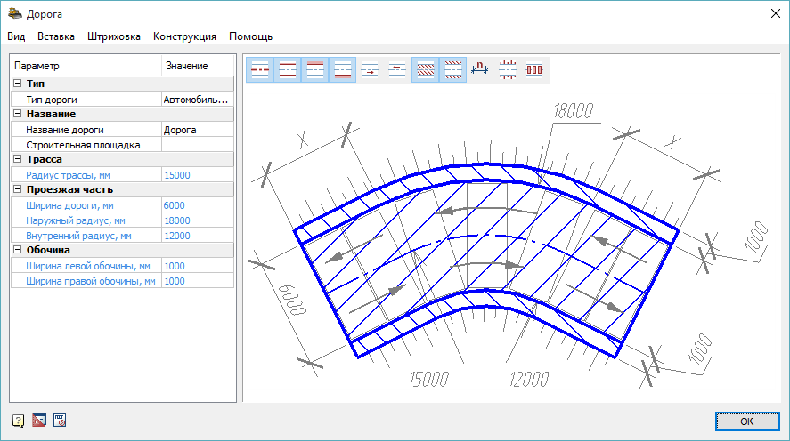Collapse the Тип section
Screen dimensions: 790x441
[x=17, y=84]
